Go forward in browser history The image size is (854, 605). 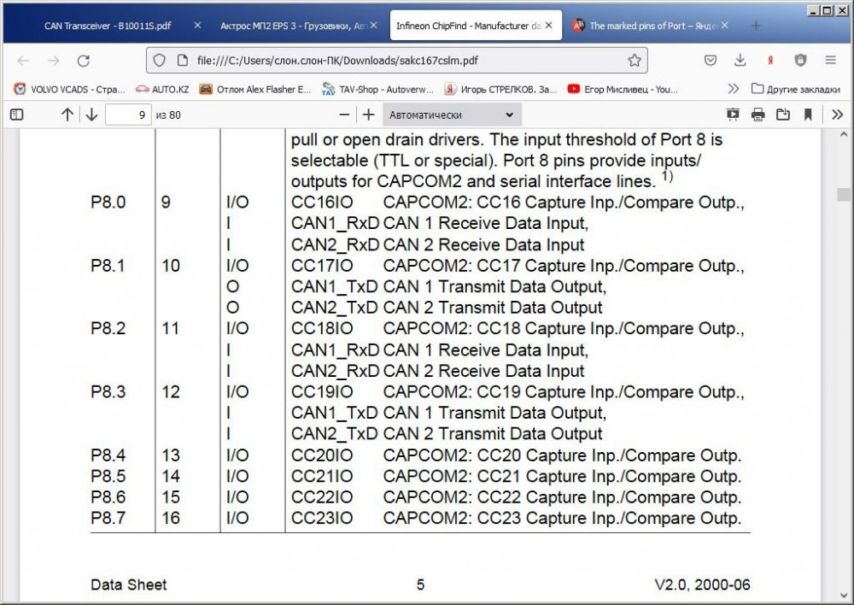coord(53,61)
